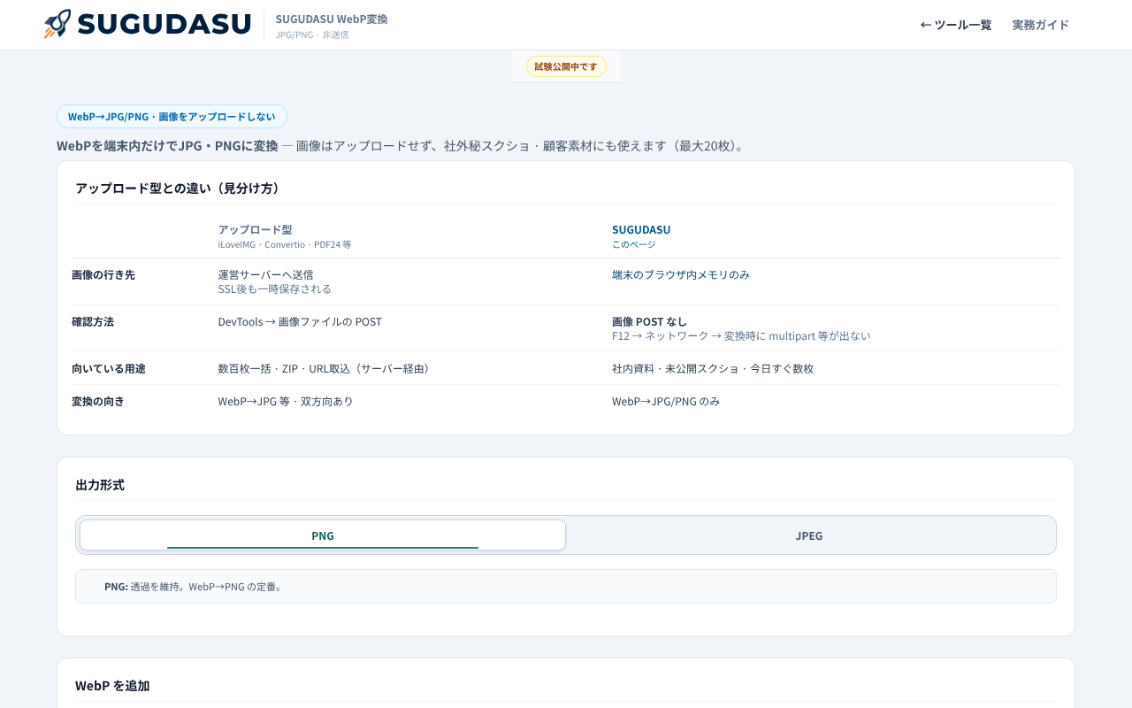Click the PNG: 透過を維持 description note
The image size is (1132, 708).
566,586
